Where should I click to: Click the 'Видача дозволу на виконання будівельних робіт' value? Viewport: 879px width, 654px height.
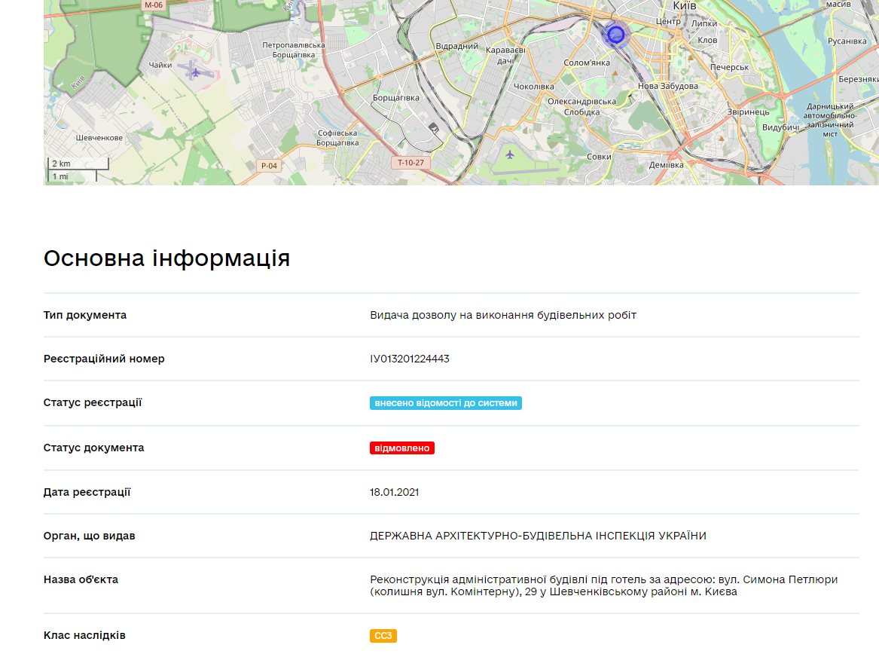point(503,315)
